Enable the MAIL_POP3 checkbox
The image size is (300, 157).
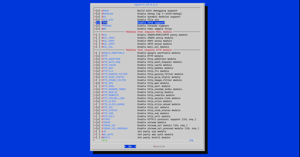coord(98,41)
